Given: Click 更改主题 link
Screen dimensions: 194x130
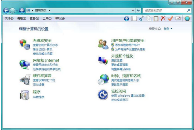Looking at the screenshot, I should tap(117, 61).
